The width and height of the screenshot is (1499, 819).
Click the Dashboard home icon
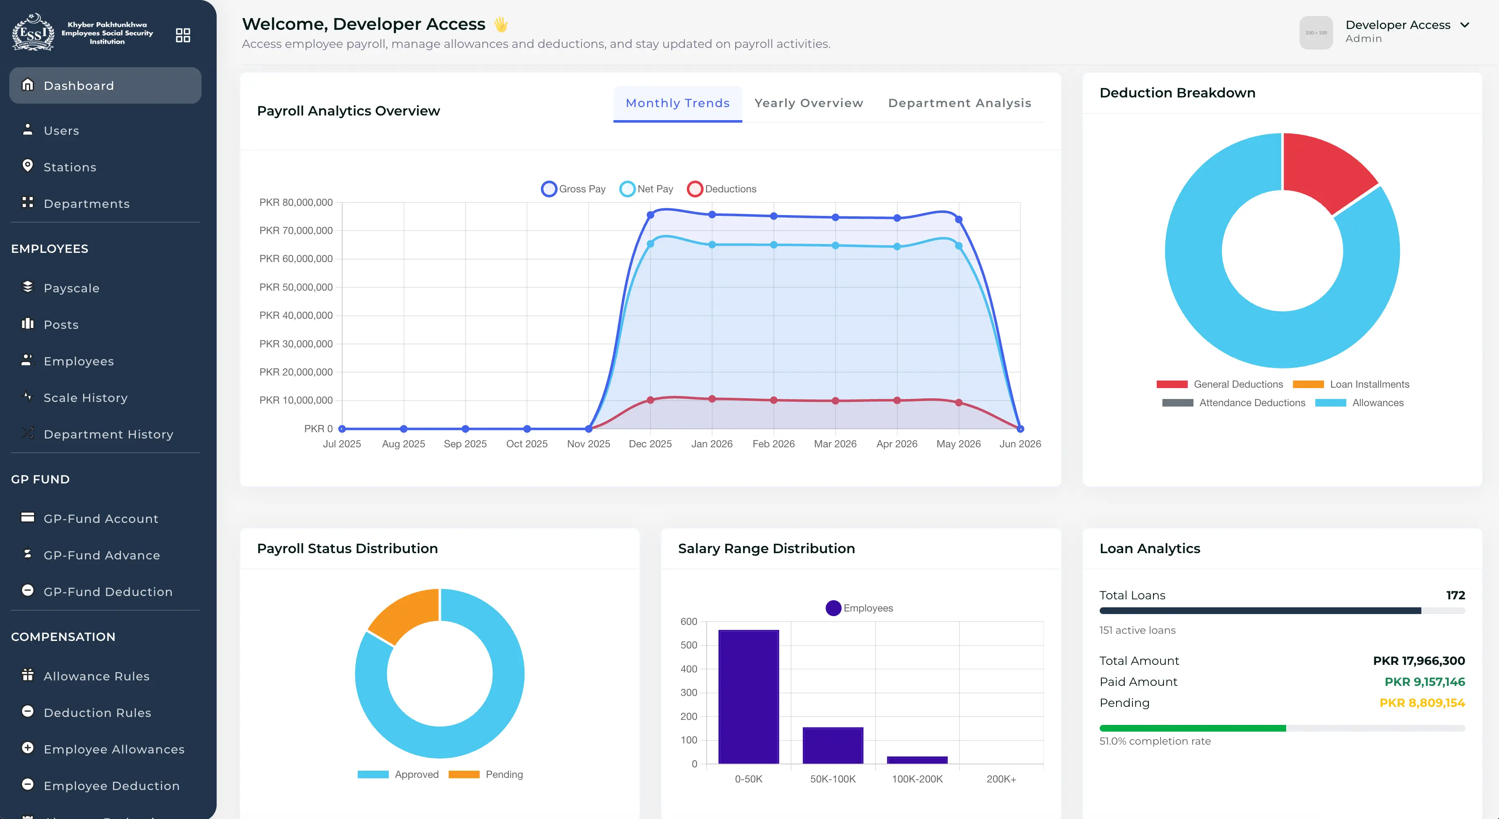(x=27, y=85)
